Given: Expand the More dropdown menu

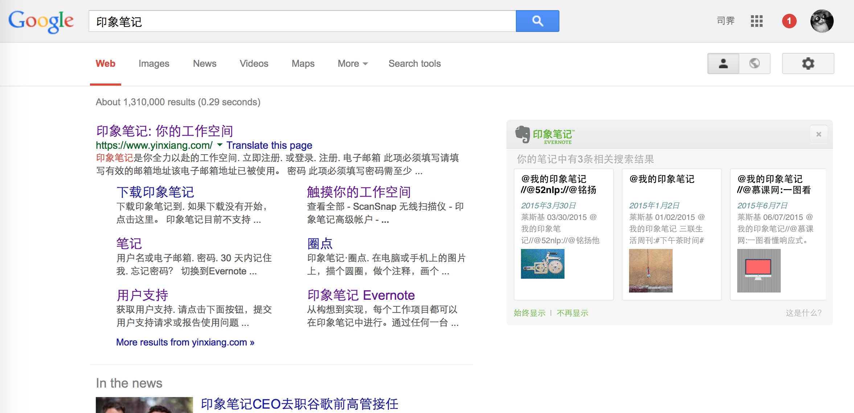Looking at the screenshot, I should 353,64.
